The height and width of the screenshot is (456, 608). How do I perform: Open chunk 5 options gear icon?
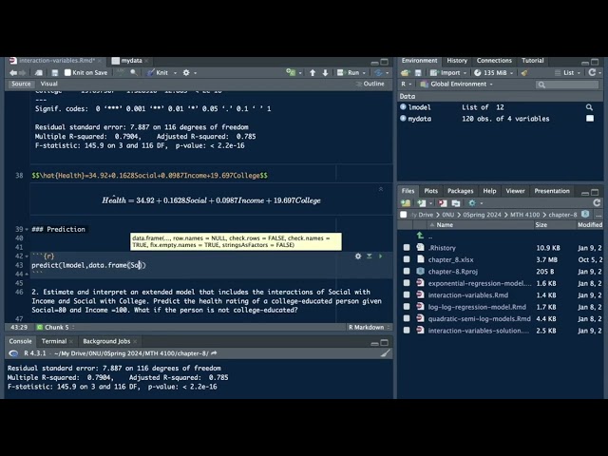[x=358, y=256]
